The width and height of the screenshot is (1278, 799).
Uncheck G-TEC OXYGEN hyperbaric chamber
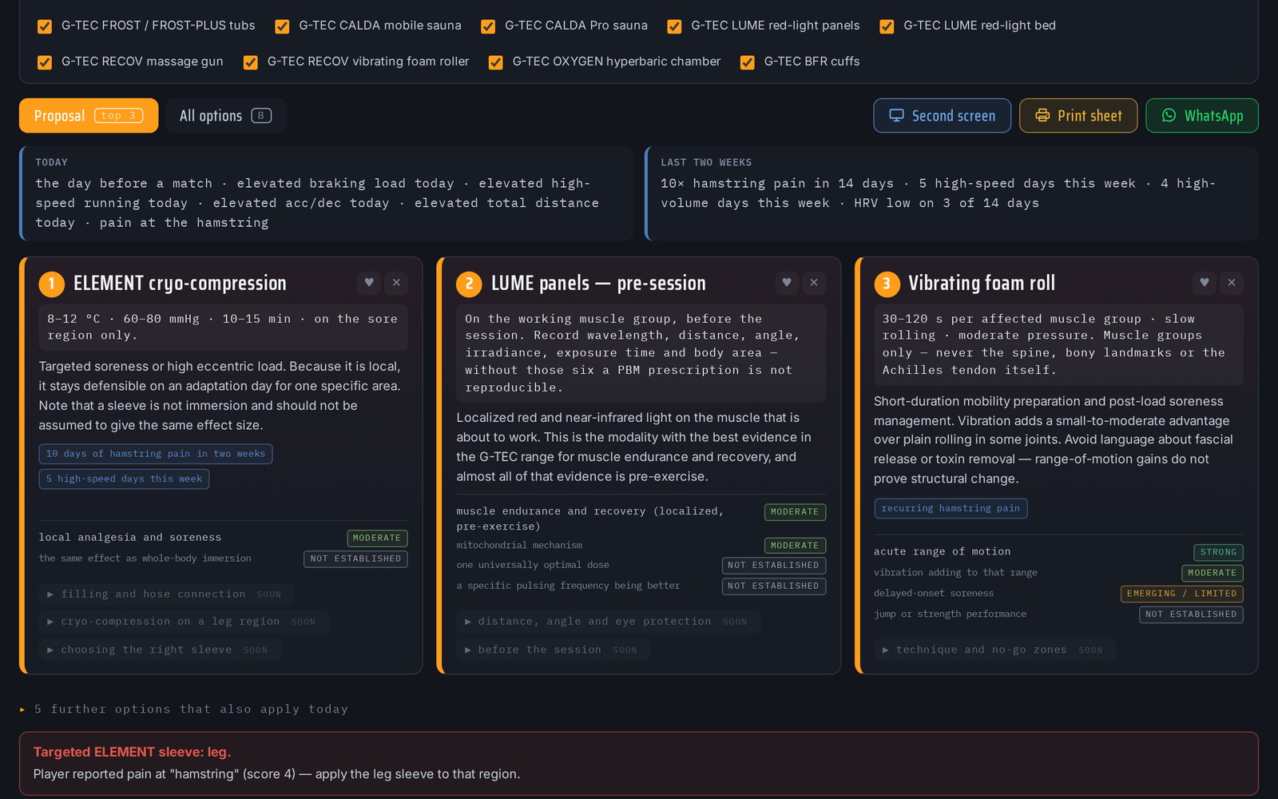(x=496, y=62)
